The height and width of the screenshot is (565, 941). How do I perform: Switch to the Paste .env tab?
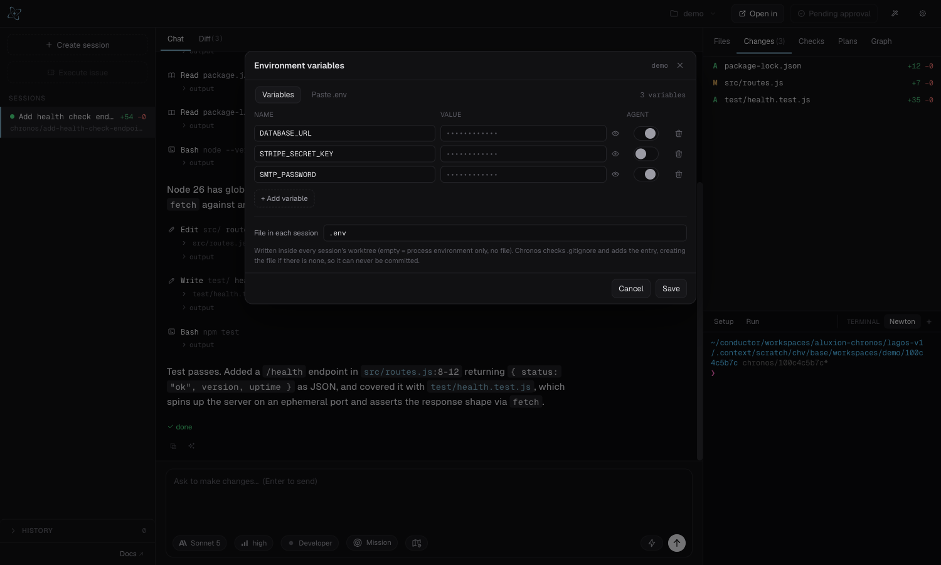[329, 95]
